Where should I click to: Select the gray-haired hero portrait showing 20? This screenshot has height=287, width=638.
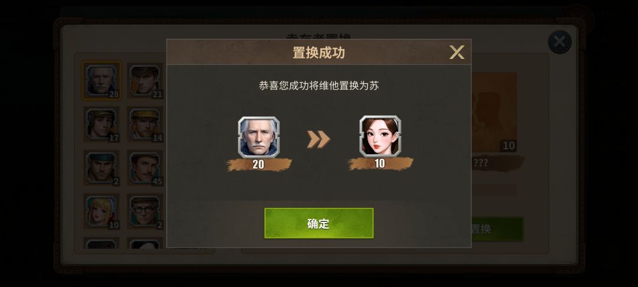coord(259,137)
